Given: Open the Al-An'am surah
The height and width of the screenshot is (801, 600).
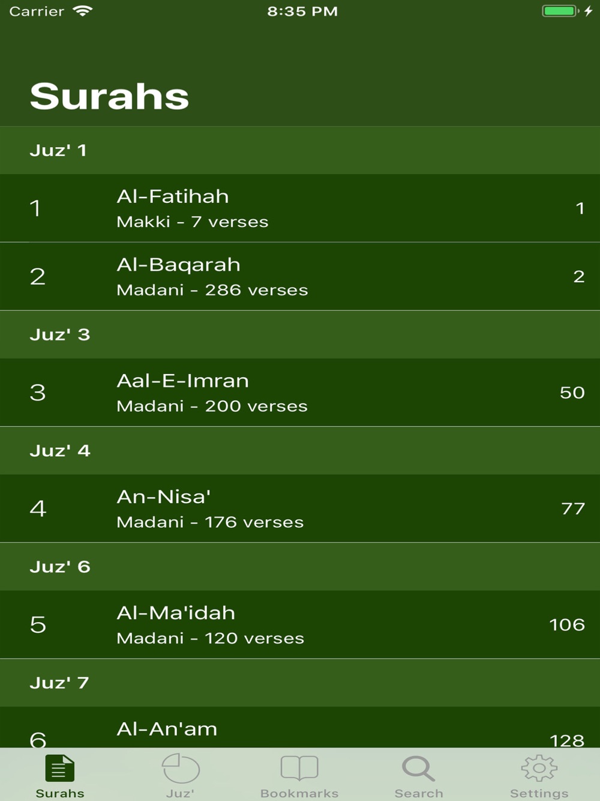Looking at the screenshot, I should point(300,730).
